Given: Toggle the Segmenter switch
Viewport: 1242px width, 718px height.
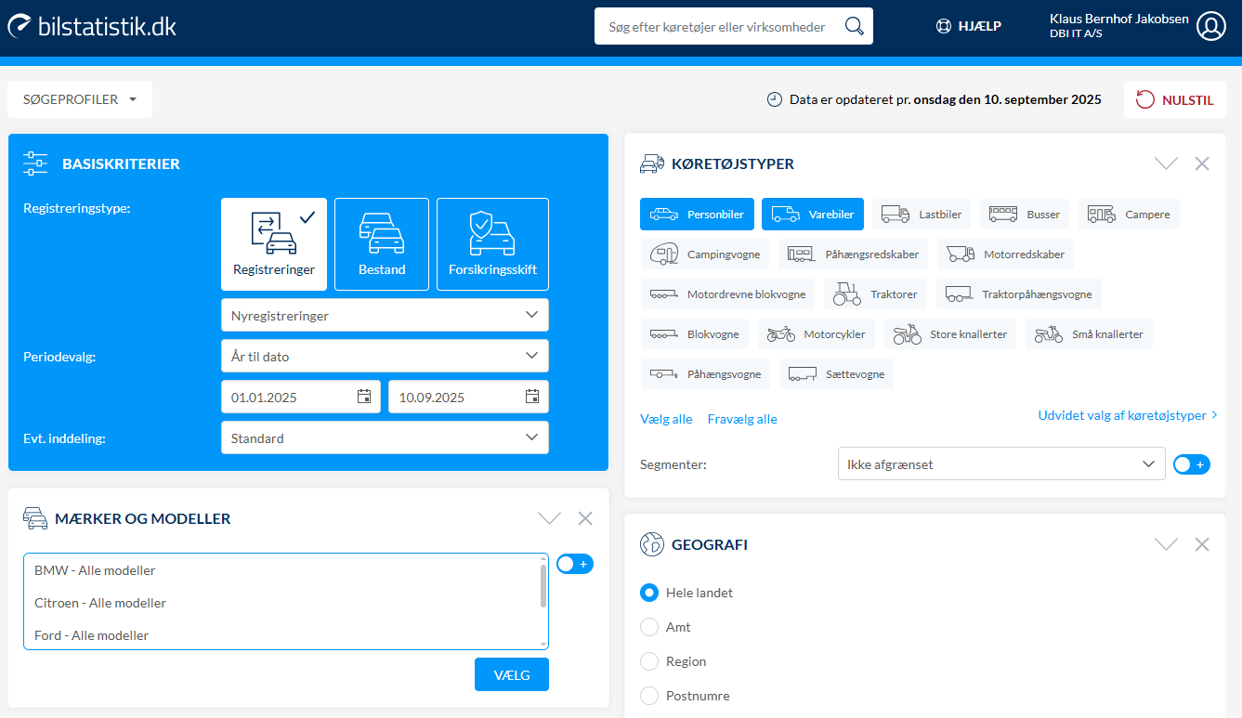Looking at the screenshot, I should click(1191, 464).
